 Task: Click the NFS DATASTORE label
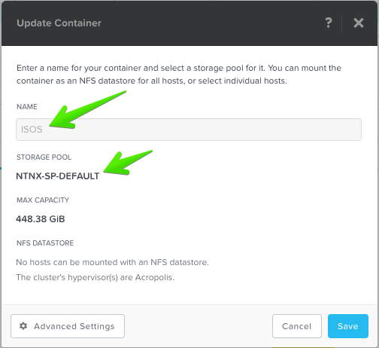tap(45, 243)
